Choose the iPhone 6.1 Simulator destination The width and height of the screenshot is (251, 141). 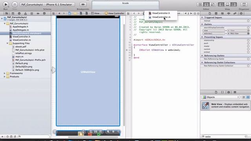pyautogui.click(x=59, y=5)
